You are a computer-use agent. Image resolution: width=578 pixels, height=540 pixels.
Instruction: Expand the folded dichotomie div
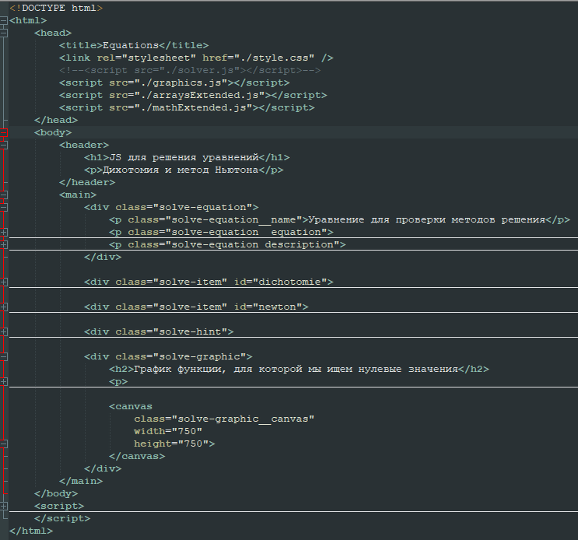[x=3, y=282]
